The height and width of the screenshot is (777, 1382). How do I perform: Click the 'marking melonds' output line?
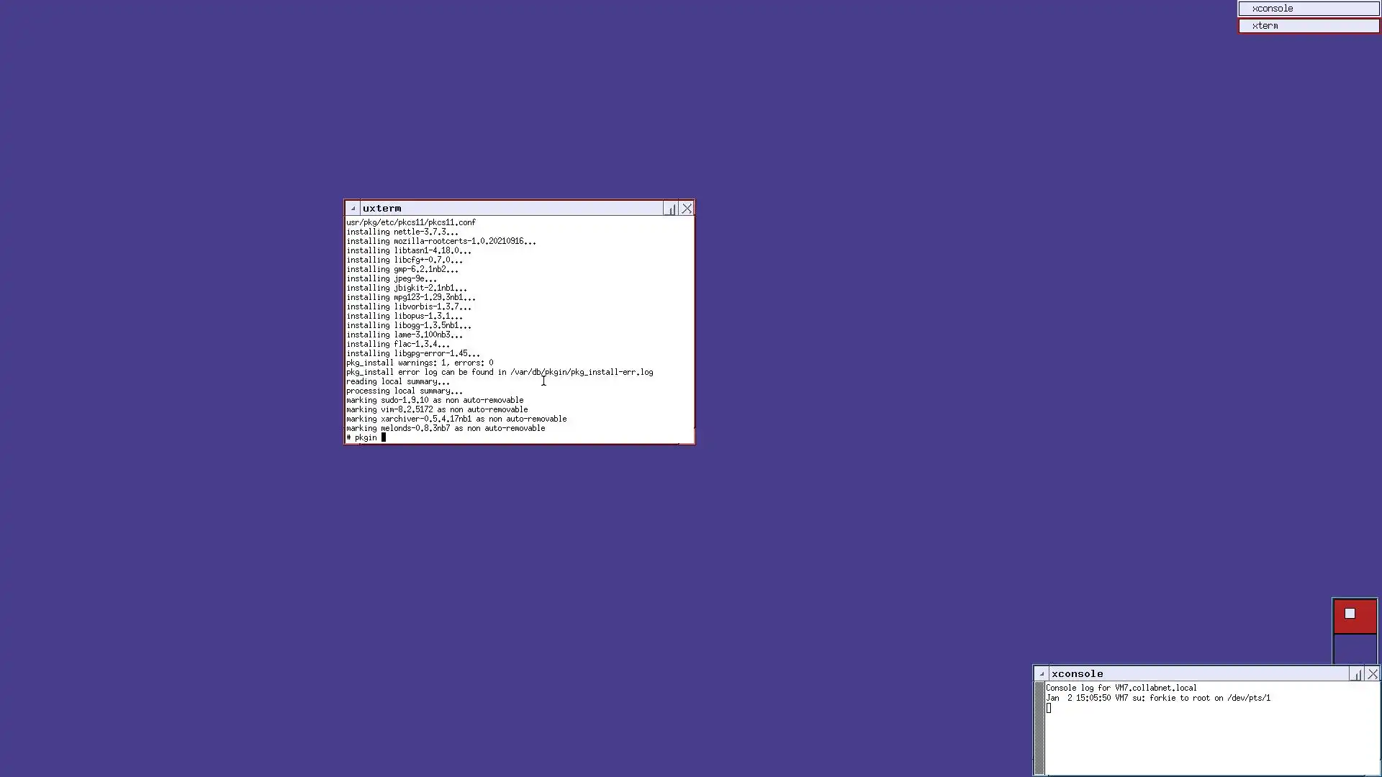pyautogui.click(x=446, y=428)
